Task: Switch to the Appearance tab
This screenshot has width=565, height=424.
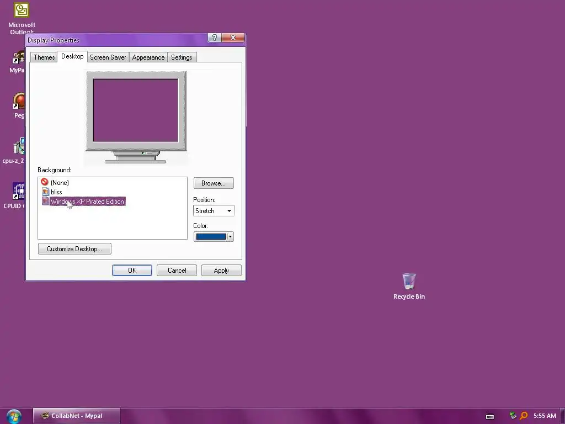Action: coord(148,57)
